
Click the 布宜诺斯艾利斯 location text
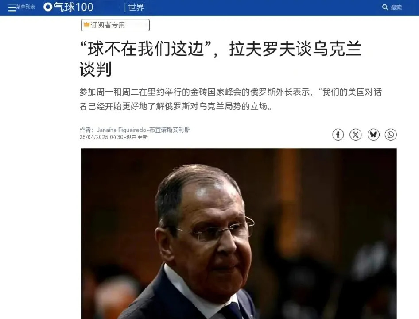[x=170, y=130]
